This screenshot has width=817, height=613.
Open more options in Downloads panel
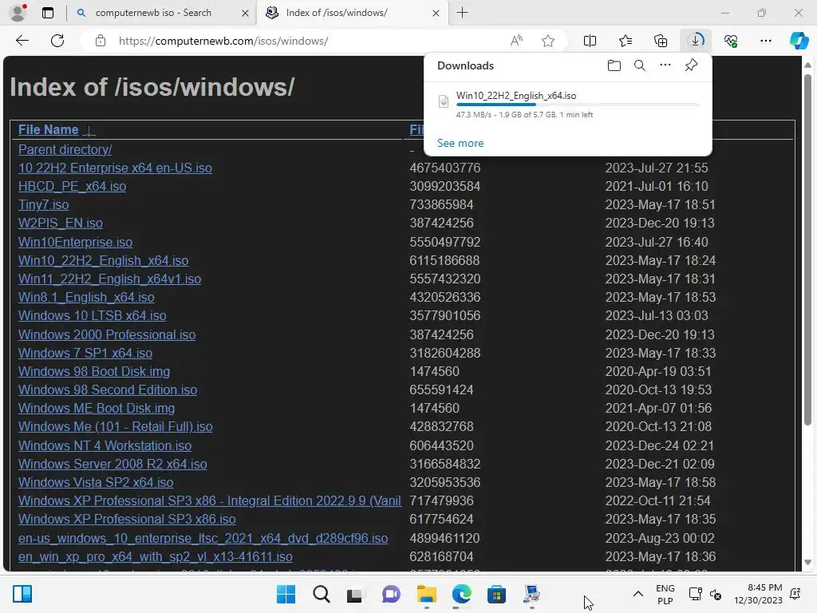[665, 65]
